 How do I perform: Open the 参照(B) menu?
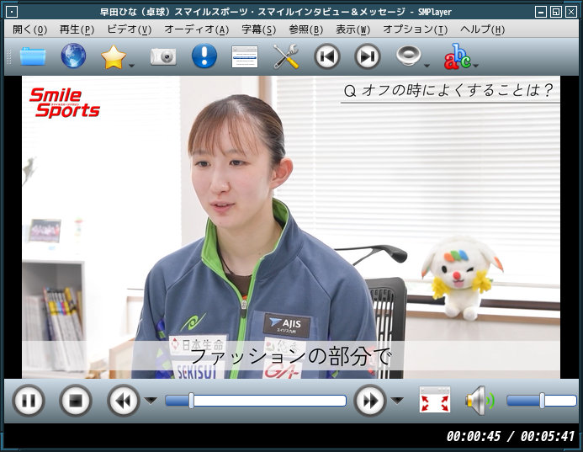click(x=306, y=29)
